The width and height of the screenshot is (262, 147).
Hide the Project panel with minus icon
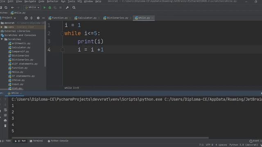click(43, 18)
